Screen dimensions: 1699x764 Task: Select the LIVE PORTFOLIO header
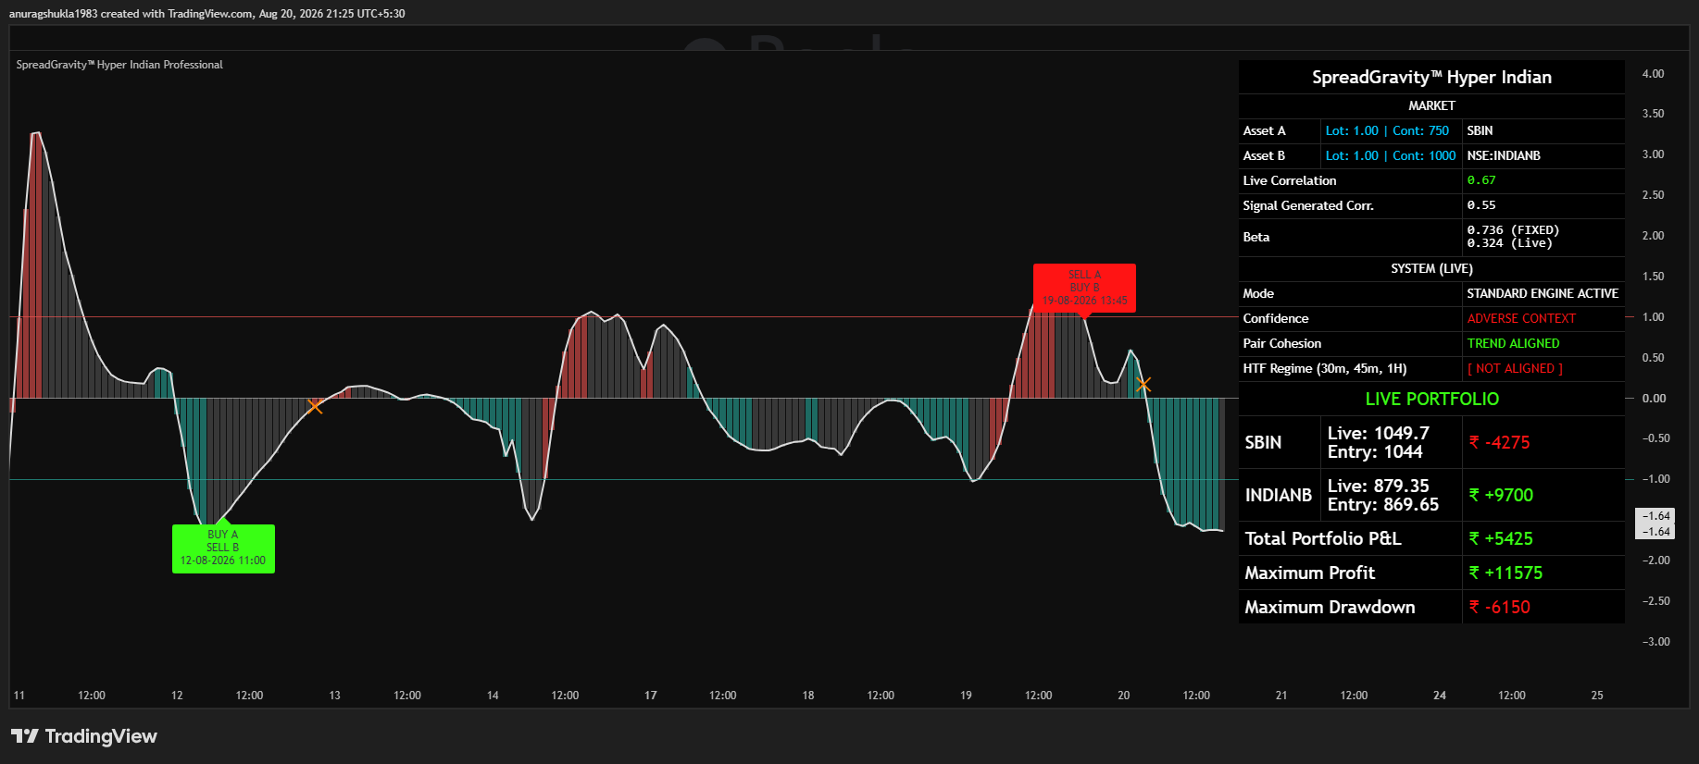tap(1431, 400)
